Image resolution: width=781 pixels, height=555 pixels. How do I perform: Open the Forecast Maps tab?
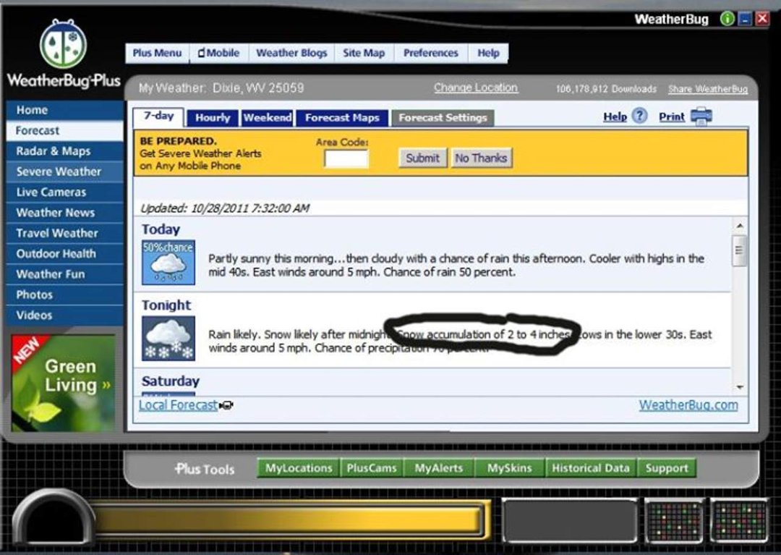click(x=342, y=118)
